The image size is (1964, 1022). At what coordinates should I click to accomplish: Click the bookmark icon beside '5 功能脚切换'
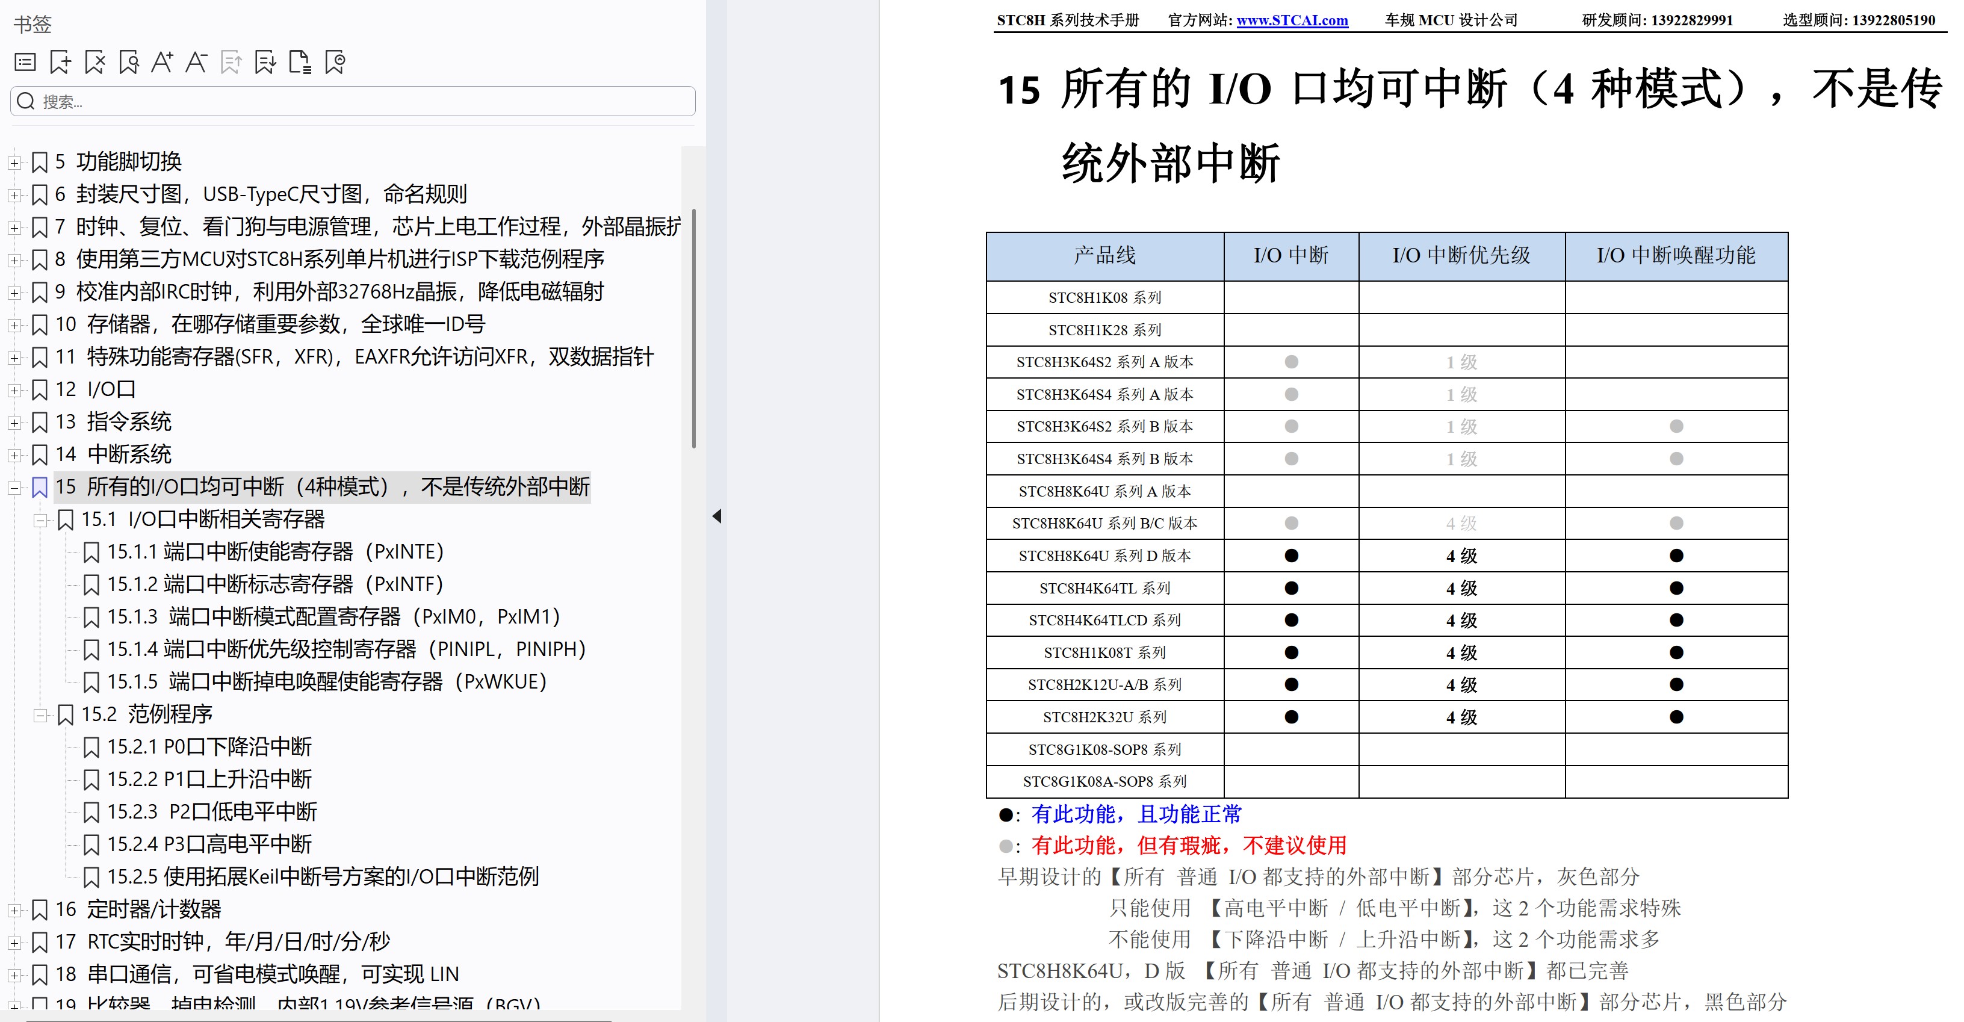pyautogui.click(x=40, y=163)
